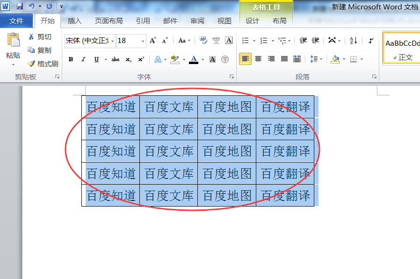Click the Sort (A-Z) icon
Screen dimensions: 420x279
[x=354, y=41]
